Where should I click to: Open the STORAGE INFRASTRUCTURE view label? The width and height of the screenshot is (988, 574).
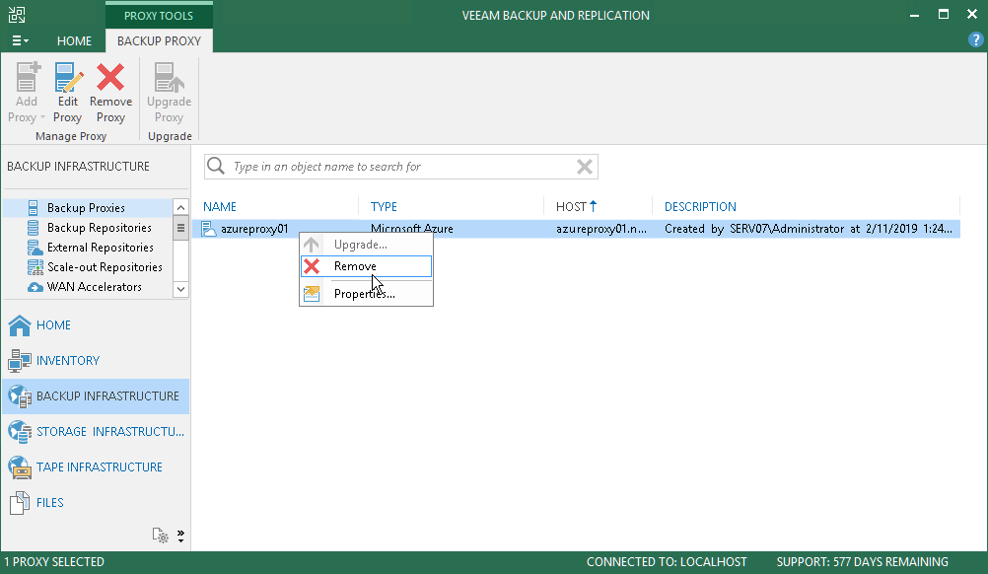pyautogui.click(x=110, y=432)
